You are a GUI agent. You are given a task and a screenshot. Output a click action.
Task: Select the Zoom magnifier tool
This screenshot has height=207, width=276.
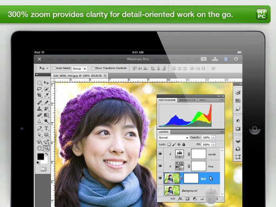click(x=47, y=148)
